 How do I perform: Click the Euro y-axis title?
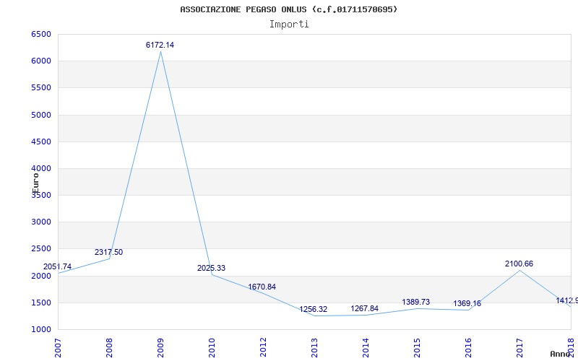(x=35, y=183)
